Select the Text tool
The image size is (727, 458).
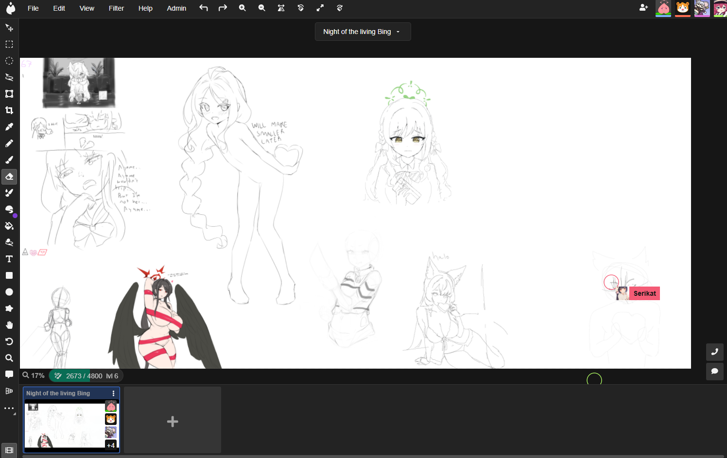click(x=9, y=259)
